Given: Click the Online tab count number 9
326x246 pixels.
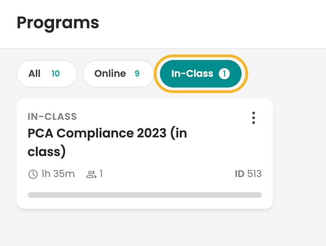Looking at the screenshot, I should click(137, 73).
